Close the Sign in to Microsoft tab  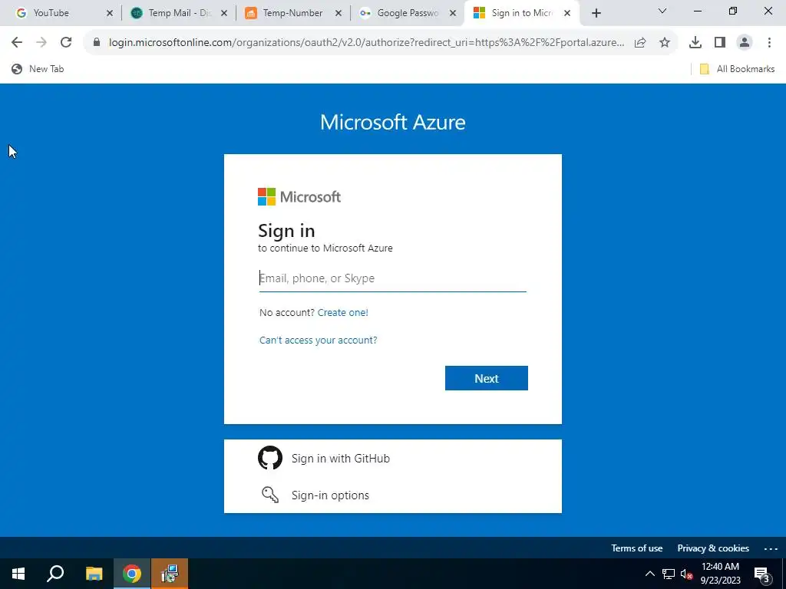point(567,14)
